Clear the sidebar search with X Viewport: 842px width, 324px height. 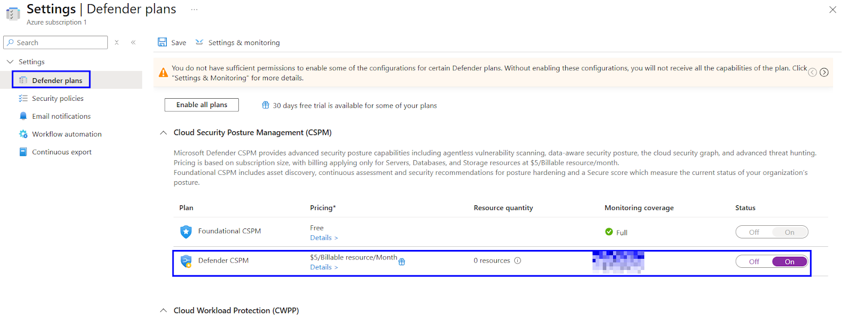(117, 43)
